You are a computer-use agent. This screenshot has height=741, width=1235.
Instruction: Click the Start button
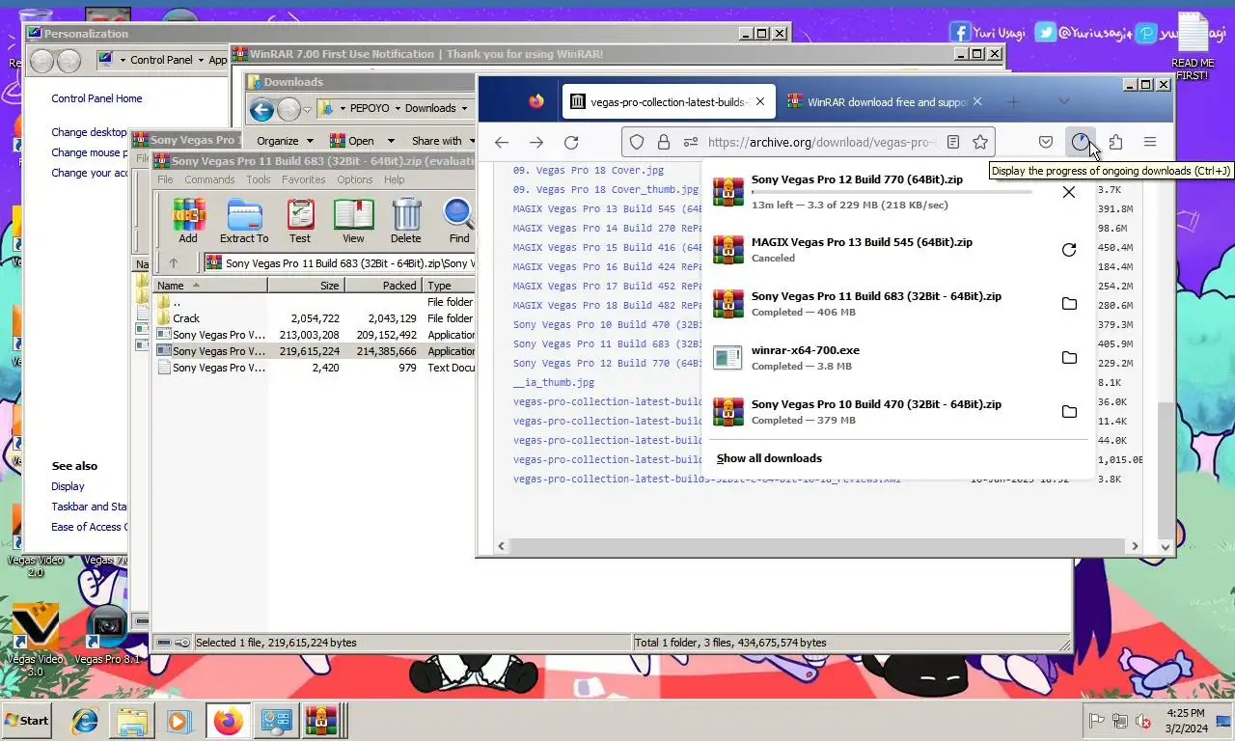tap(27, 721)
